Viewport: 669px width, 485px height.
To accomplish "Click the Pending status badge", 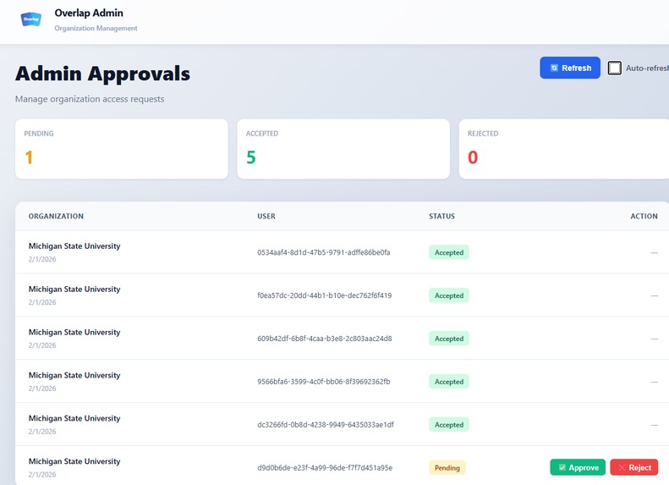I will (447, 467).
